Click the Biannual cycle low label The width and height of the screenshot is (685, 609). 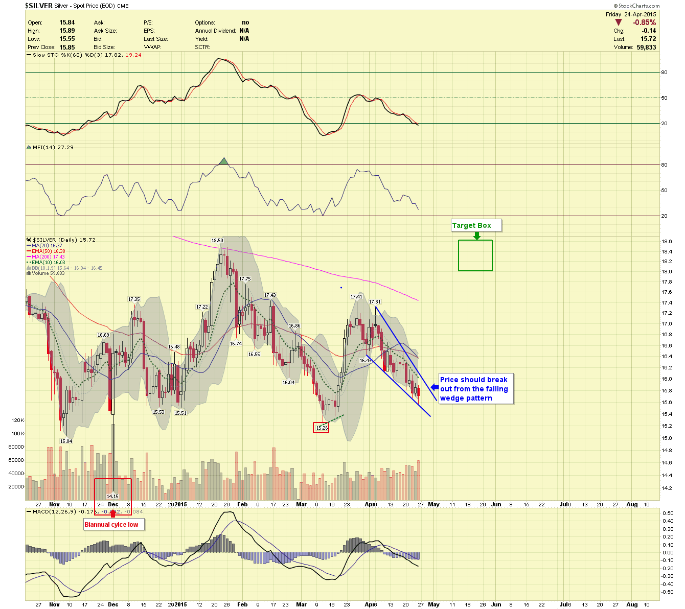pos(111,525)
